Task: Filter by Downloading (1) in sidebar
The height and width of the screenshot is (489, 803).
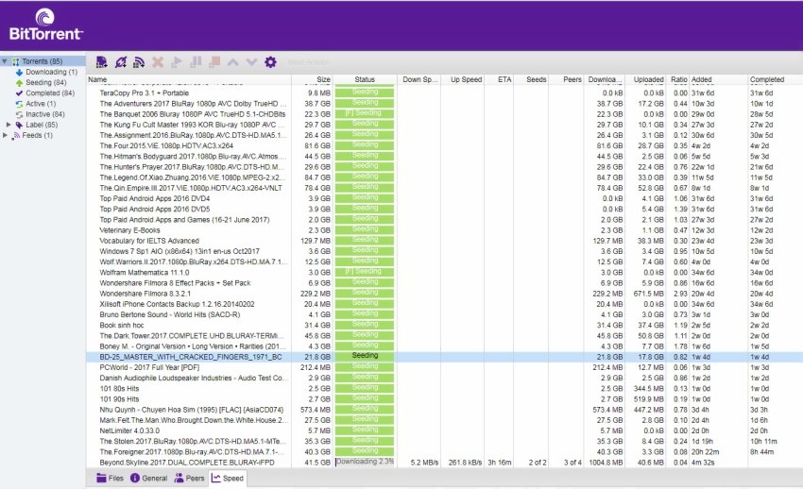Action: [x=51, y=72]
